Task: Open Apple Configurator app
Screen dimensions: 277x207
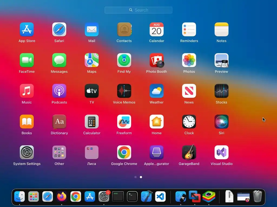Action: tap(157, 152)
